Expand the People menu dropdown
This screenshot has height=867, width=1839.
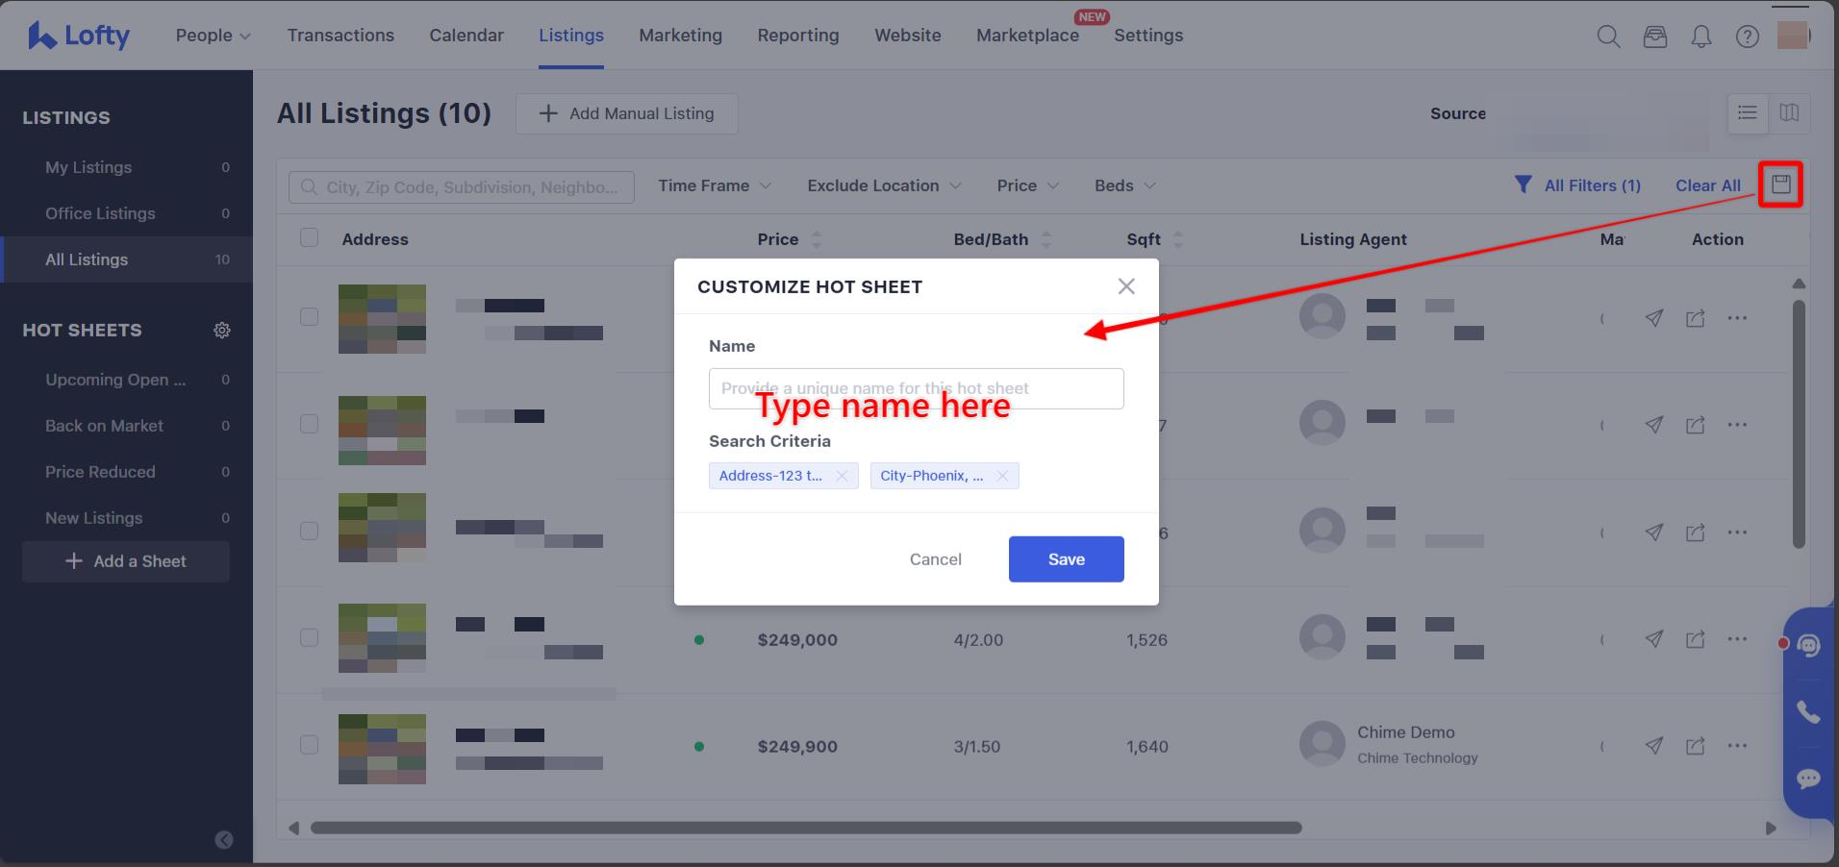click(213, 36)
